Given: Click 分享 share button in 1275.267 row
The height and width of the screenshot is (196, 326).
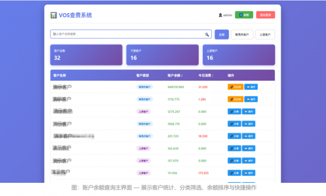Looking at the screenshot, I should 235,112.
